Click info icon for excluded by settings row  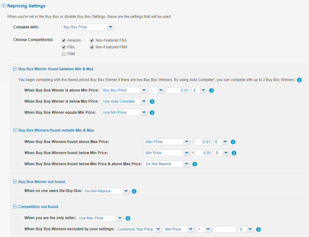pos(258,229)
